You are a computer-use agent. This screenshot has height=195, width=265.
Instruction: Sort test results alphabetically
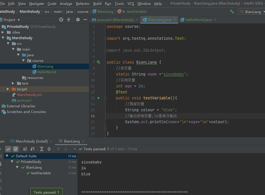(25, 149)
